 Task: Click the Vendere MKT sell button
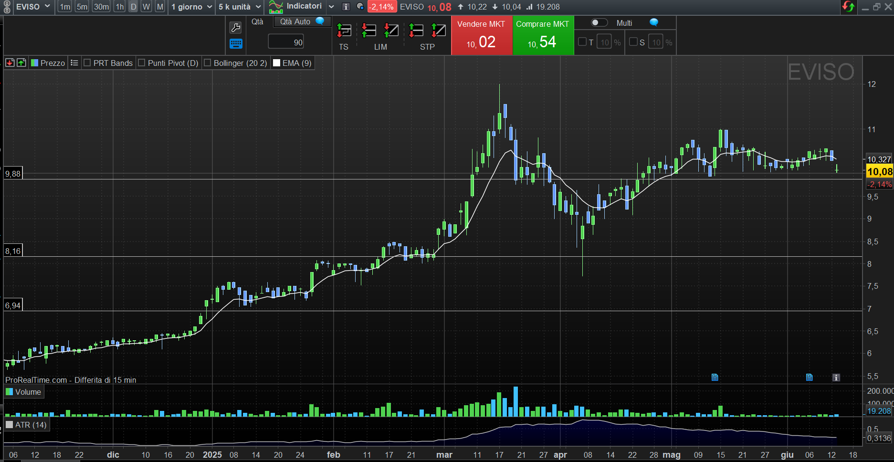[482, 36]
